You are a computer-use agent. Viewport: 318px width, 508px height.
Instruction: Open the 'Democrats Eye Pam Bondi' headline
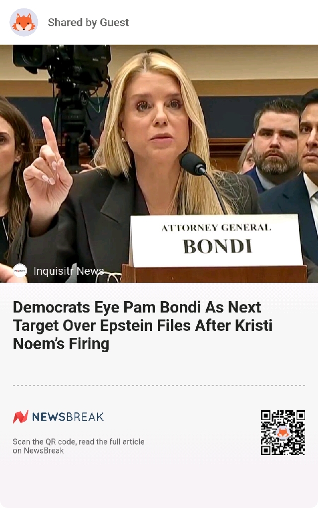tap(143, 325)
